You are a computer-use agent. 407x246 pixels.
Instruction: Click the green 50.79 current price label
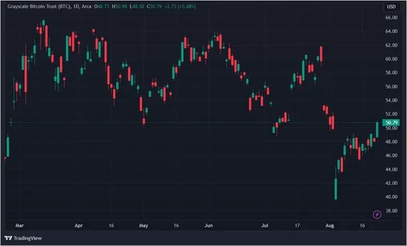coord(391,122)
